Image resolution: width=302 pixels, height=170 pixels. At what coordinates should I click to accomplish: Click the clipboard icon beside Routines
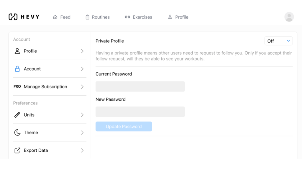pyautogui.click(x=87, y=17)
